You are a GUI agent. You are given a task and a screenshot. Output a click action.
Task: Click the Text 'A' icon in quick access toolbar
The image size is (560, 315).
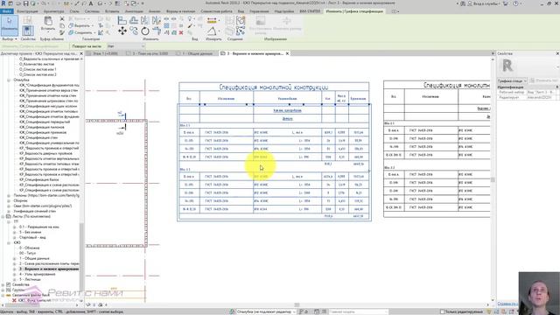pos(91,3)
